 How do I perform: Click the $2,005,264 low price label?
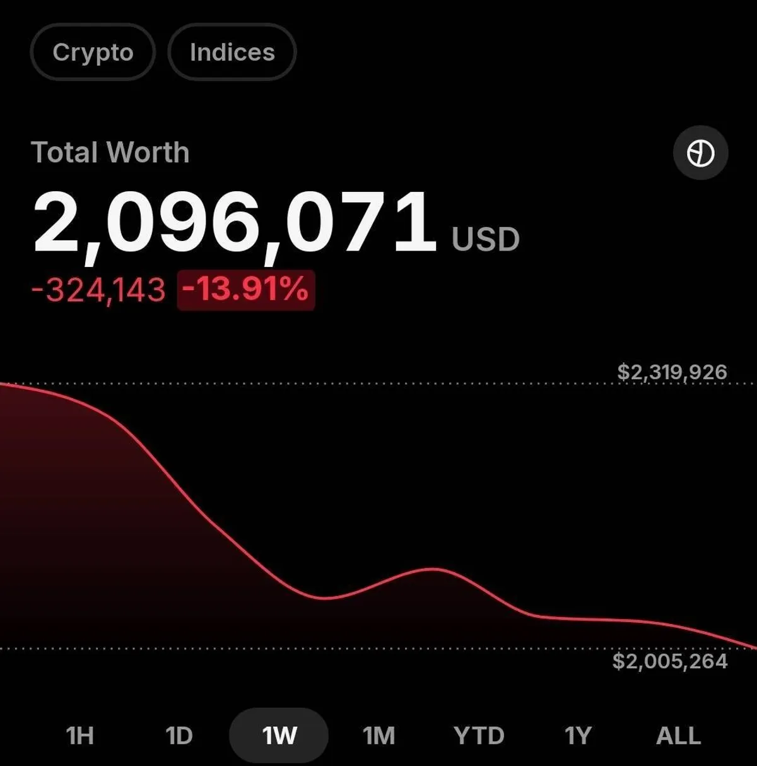click(x=670, y=661)
